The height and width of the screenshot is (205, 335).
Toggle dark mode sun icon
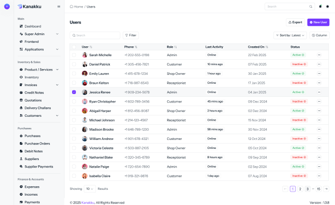coord(327,6)
